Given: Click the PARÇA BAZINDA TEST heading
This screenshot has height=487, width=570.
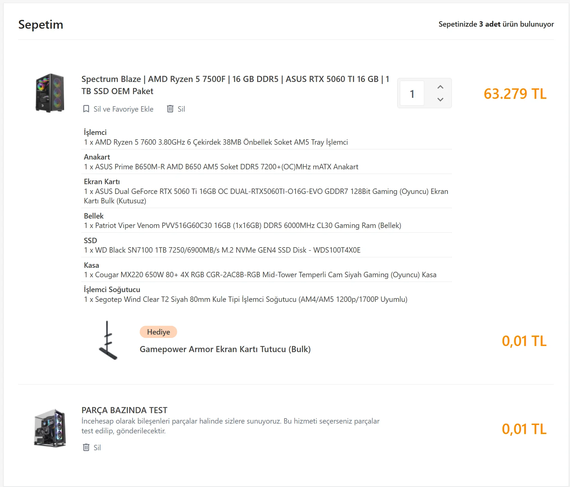Looking at the screenshot, I should click(x=124, y=410).
